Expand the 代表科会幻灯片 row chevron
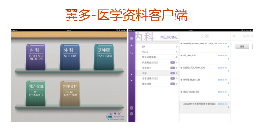The width and height of the screenshot is (268, 129). pos(177,63)
